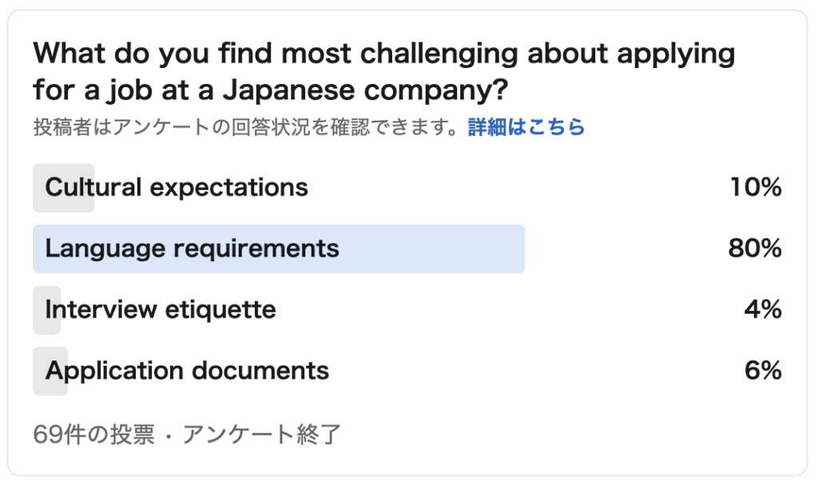Click the blue Language requirements result bar end
Viewport: 818px width, 485px height.
tap(511, 248)
